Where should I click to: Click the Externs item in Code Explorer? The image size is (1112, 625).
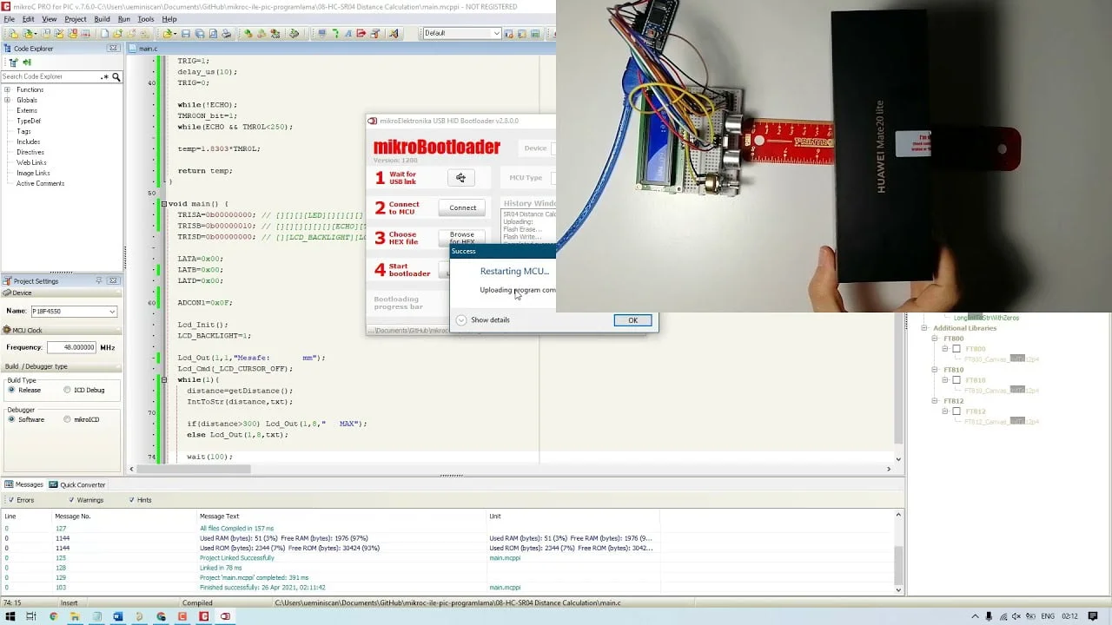click(x=27, y=110)
